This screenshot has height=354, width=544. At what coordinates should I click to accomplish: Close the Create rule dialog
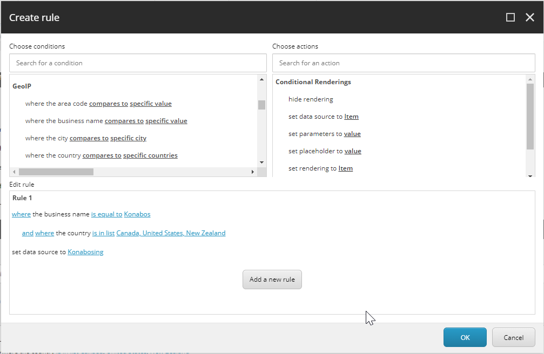[530, 18]
